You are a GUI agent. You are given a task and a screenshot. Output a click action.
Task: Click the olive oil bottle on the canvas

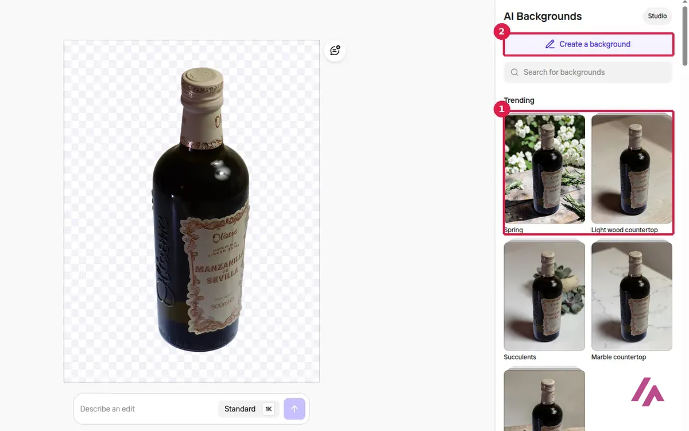[x=201, y=210]
